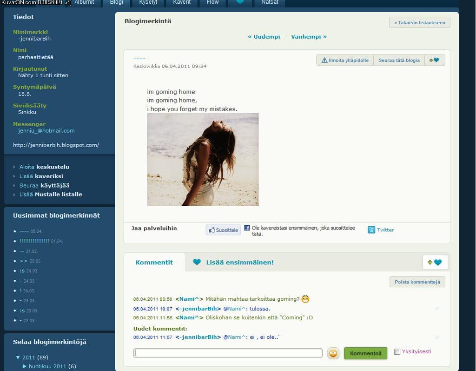Click the add-heart icon in the comments bar
The height and width of the screenshot is (371, 476).
pos(435,263)
